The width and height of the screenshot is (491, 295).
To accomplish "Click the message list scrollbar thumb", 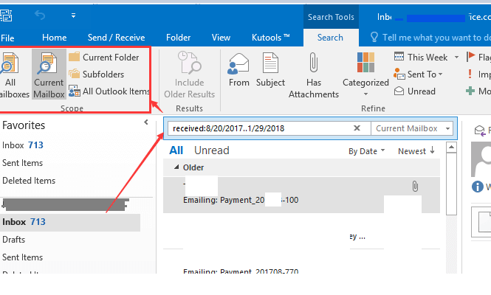I will [x=451, y=184].
